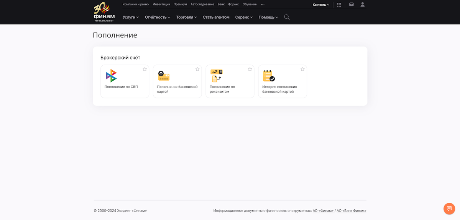Open Инвестиции in the top navigation

[x=161, y=4]
